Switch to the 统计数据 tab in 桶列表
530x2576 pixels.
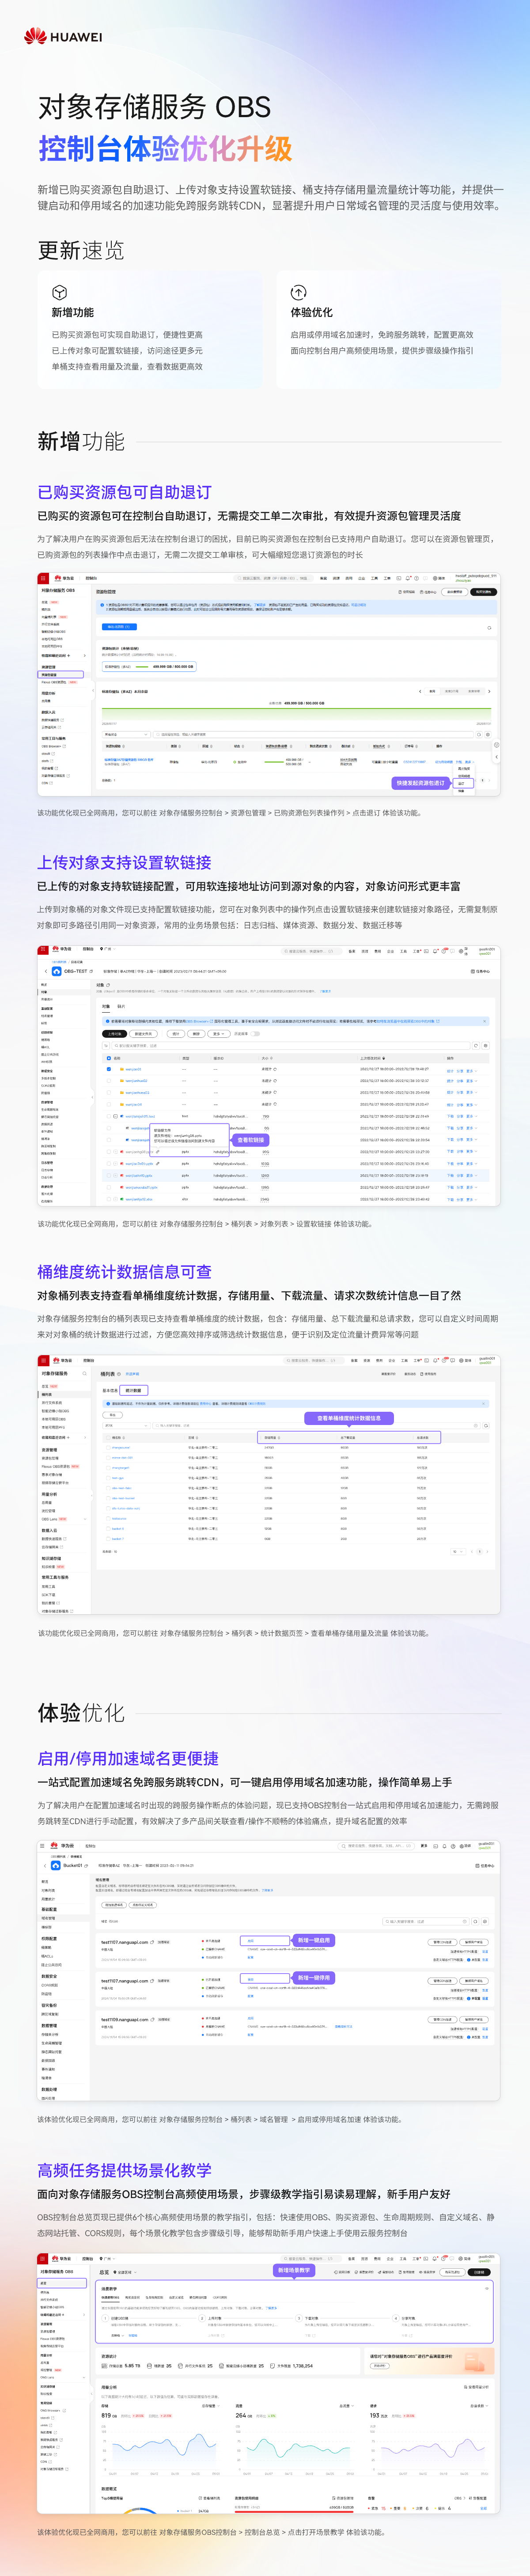tap(133, 1390)
